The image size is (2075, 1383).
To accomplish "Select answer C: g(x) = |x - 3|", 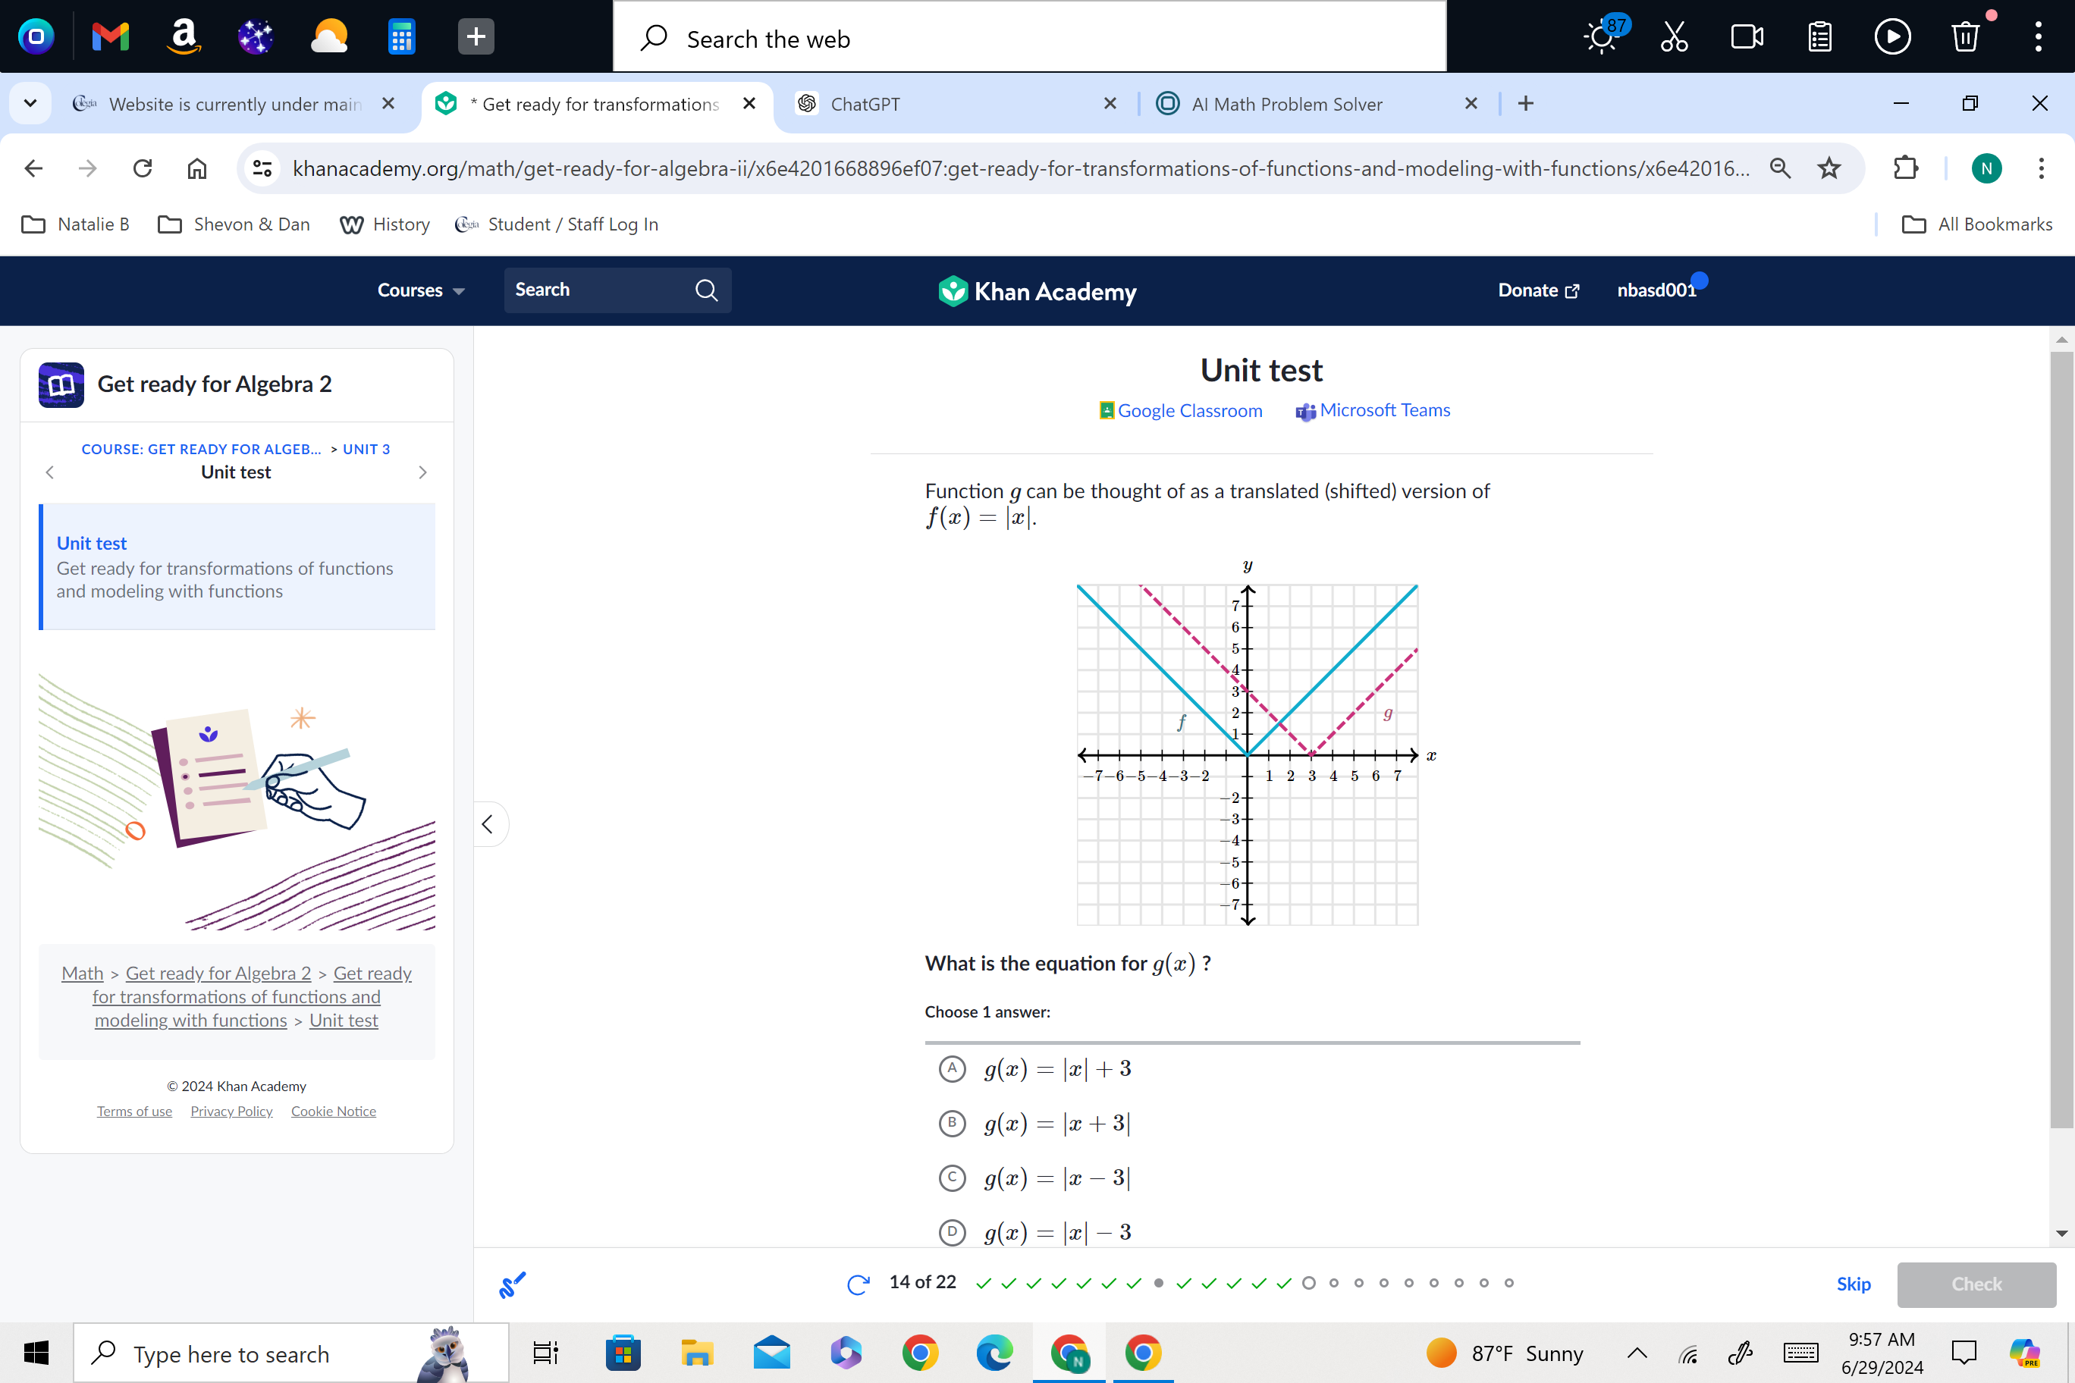I will coord(952,1178).
